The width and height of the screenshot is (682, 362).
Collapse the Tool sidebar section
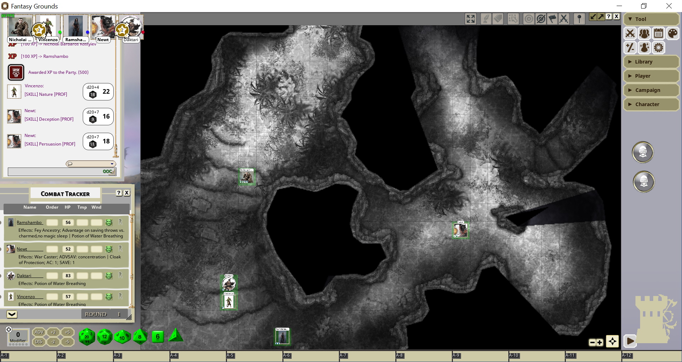pyautogui.click(x=651, y=19)
